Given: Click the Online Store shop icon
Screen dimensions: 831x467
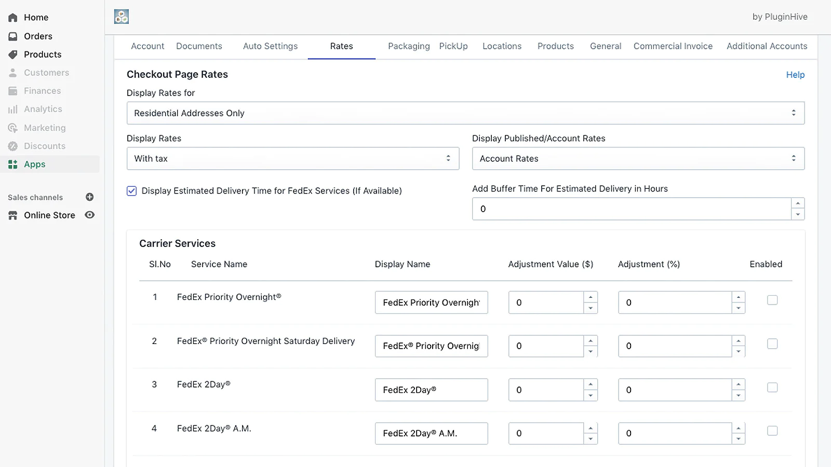Looking at the screenshot, I should pyautogui.click(x=13, y=215).
